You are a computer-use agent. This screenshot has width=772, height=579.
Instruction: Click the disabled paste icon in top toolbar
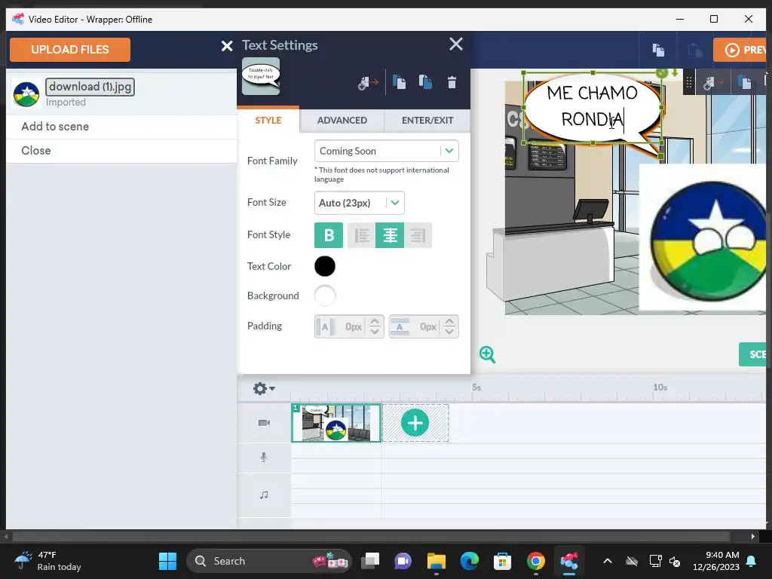point(694,50)
